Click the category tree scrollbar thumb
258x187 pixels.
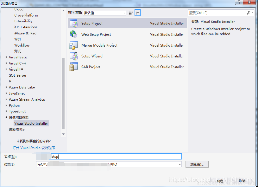(x=63, y=93)
